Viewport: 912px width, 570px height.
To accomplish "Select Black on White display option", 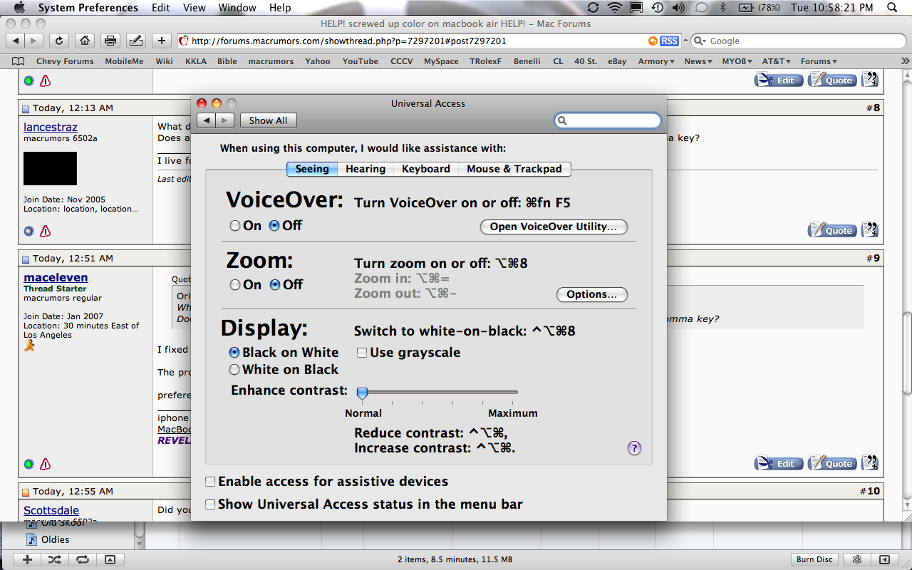I will [234, 353].
